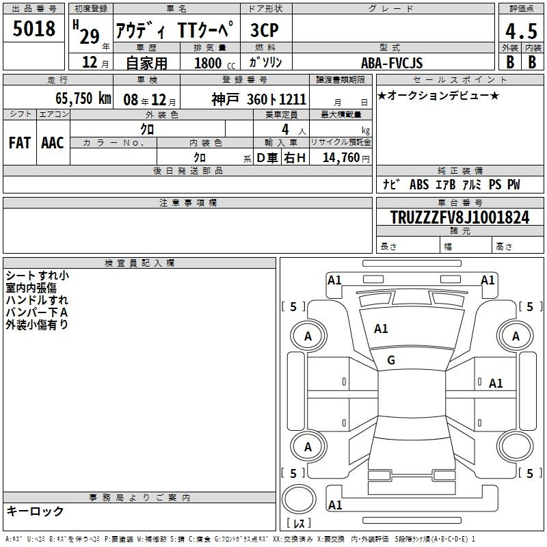
Task: Select the upper-left wheel circle marked A
Action: [308, 336]
